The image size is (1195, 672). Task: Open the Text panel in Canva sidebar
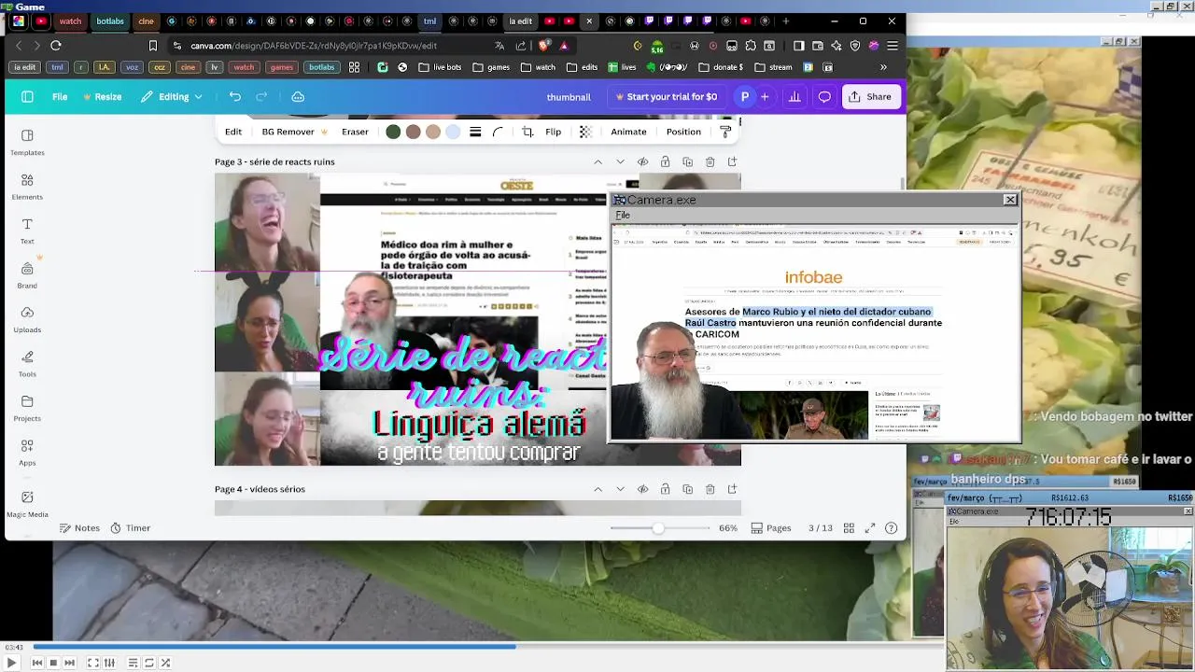[x=27, y=231]
